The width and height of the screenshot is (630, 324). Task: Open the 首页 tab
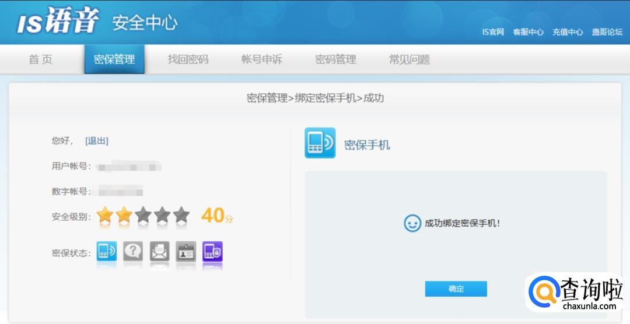point(41,59)
